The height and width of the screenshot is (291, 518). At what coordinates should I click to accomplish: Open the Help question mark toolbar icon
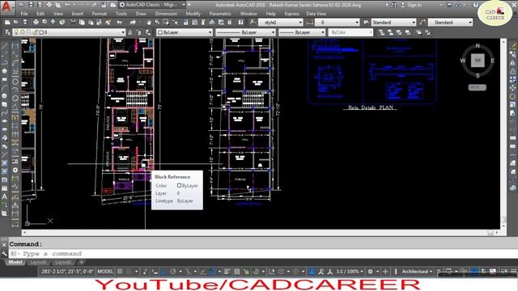pyautogui.click(x=241, y=22)
